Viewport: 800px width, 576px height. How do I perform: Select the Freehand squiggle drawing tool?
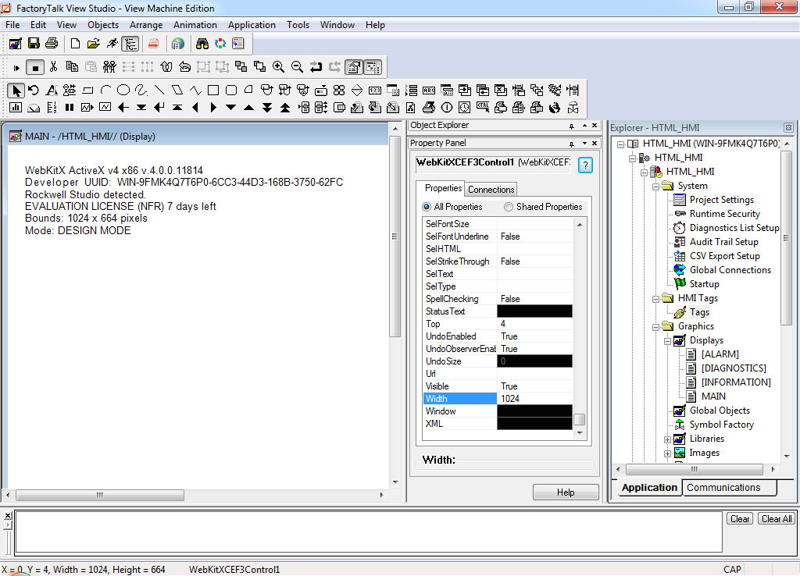click(141, 91)
